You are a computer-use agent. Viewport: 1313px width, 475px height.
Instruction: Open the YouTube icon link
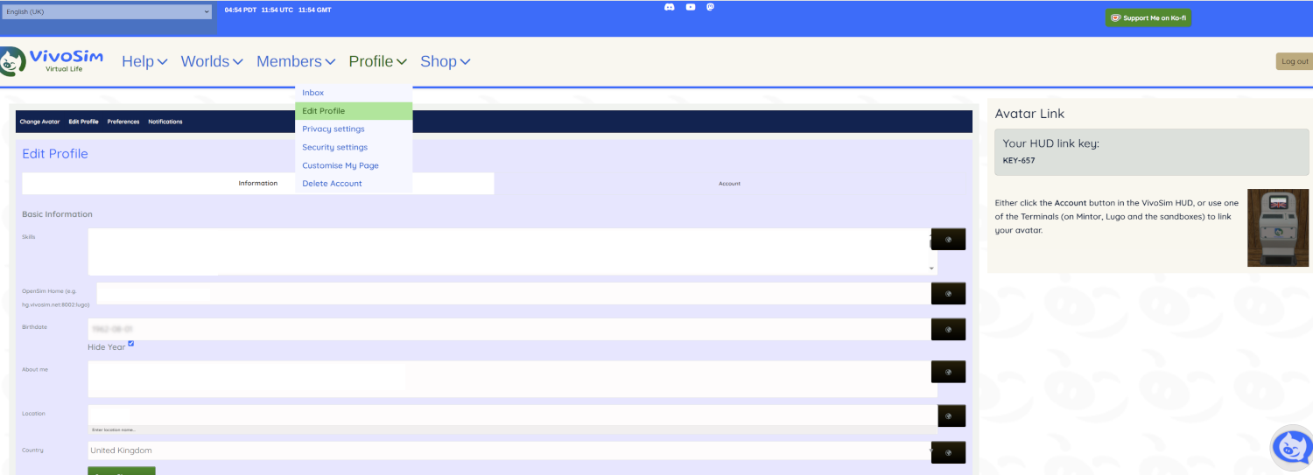(691, 7)
